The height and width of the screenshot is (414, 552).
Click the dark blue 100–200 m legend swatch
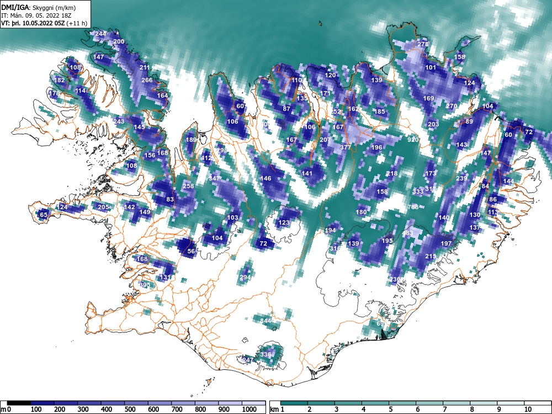click(x=43, y=403)
